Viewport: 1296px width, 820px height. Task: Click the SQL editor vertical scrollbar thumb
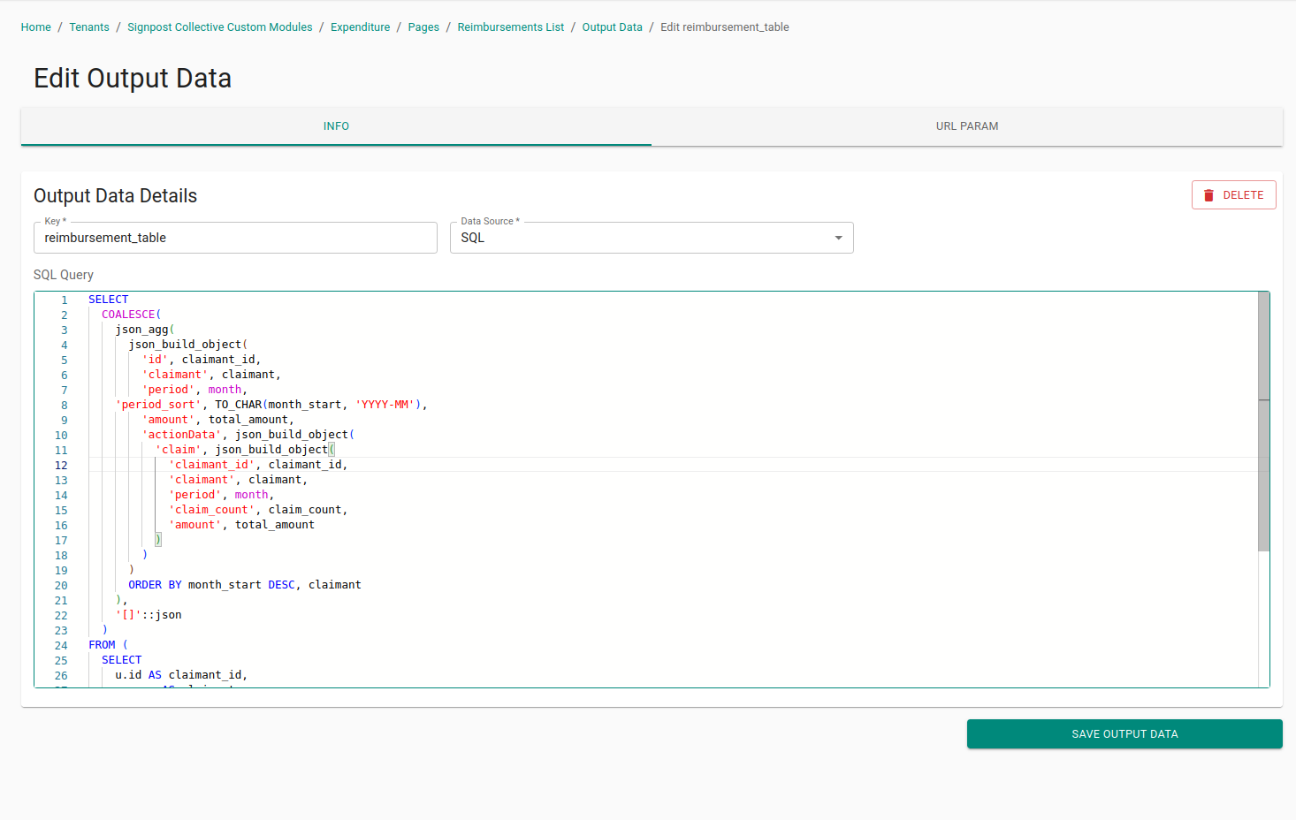[x=1263, y=421]
